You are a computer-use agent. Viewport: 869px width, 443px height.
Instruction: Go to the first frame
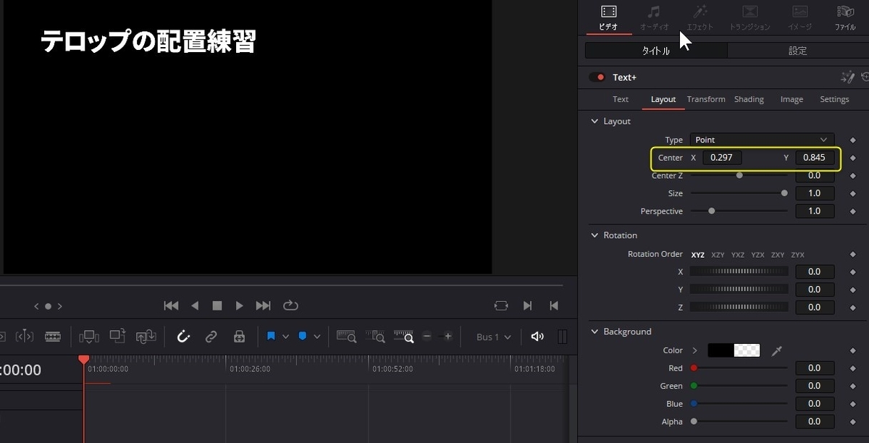(x=171, y=305)
